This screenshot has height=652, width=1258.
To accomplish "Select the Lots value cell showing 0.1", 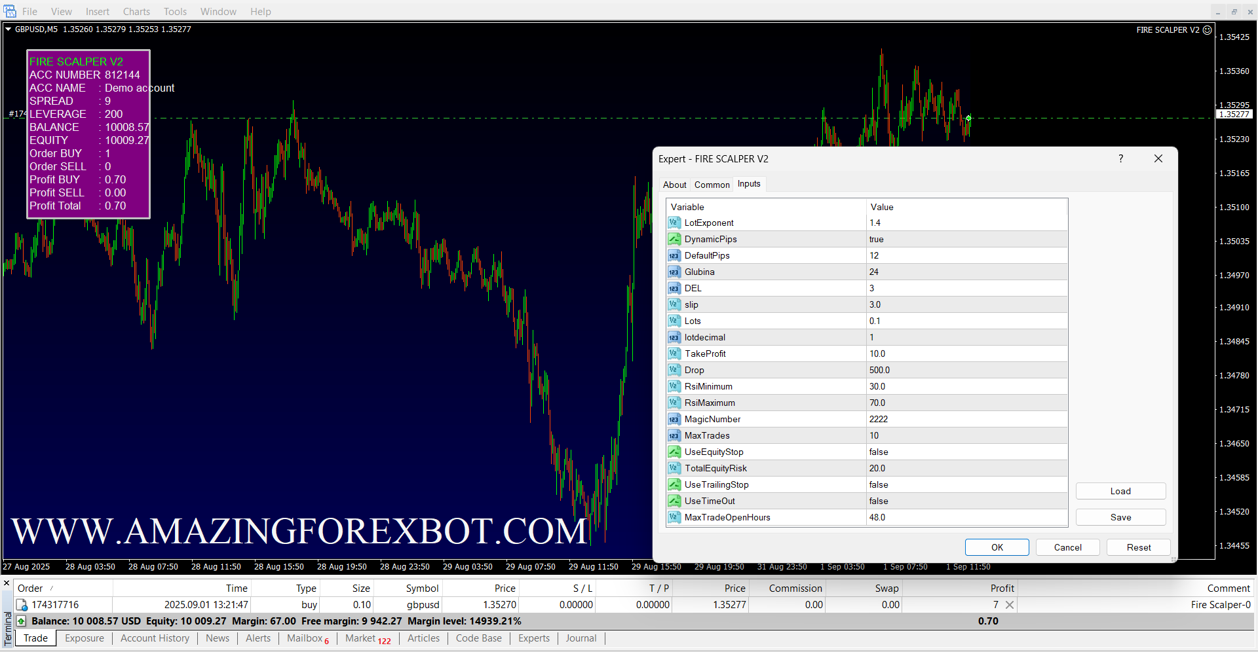I will [967, 321].
